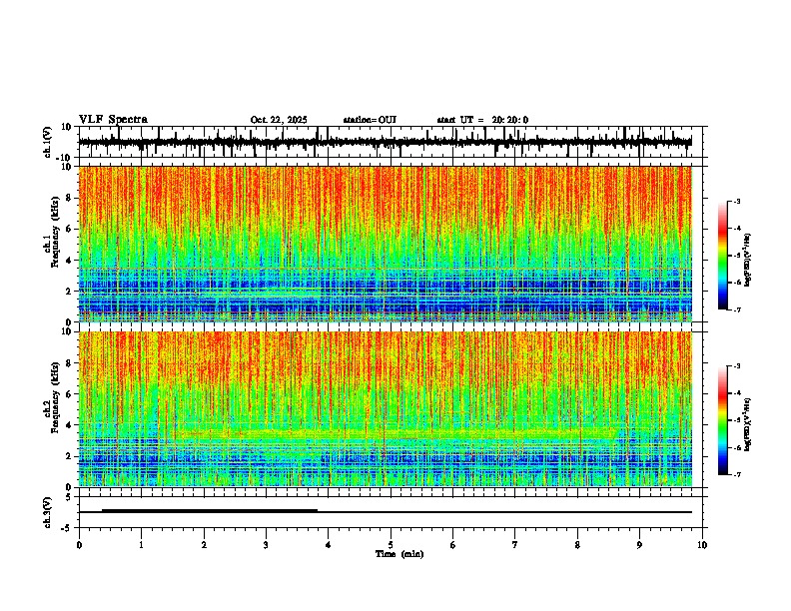Click the ch.1 frequency axis "8" tick label
Image resolution: width=791 pixels, height=611 pixels.
[x=70, y=198]
